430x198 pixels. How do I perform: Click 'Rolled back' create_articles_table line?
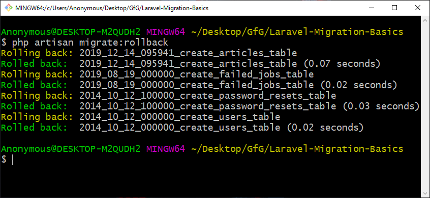[191, 64]
